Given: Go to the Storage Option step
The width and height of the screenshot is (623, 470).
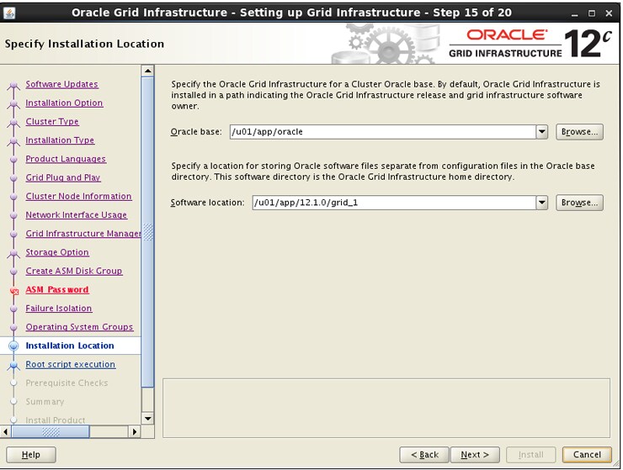Looking at the screenshot, I should click(x=57, y=252).
